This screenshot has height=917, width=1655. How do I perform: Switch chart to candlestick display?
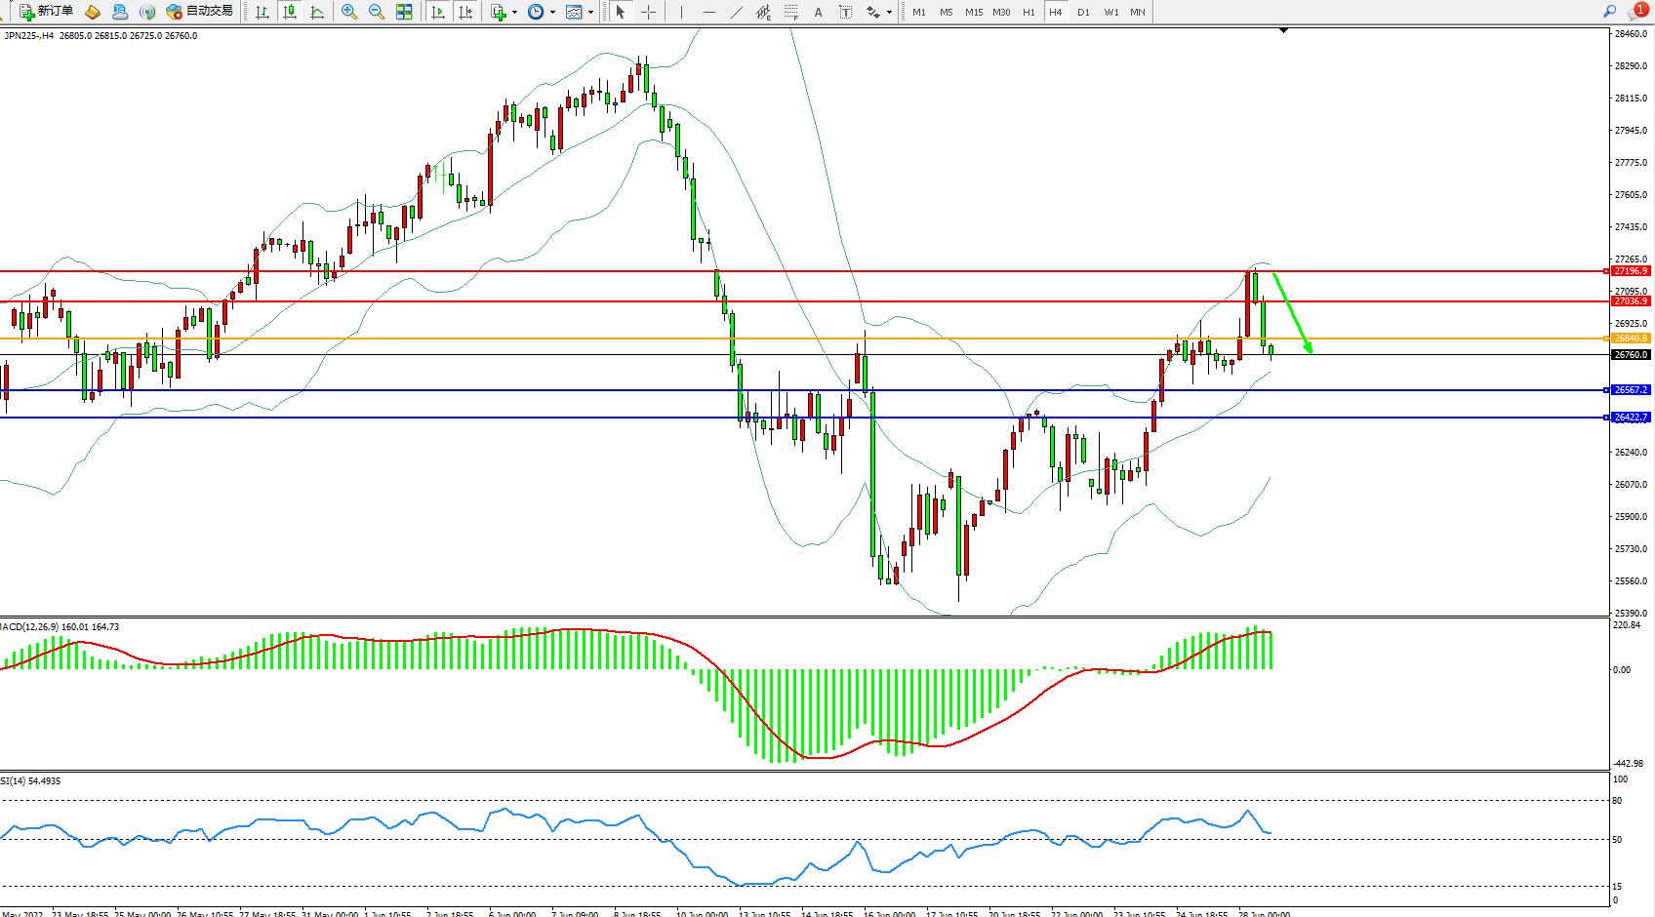[x=290, y=12]
